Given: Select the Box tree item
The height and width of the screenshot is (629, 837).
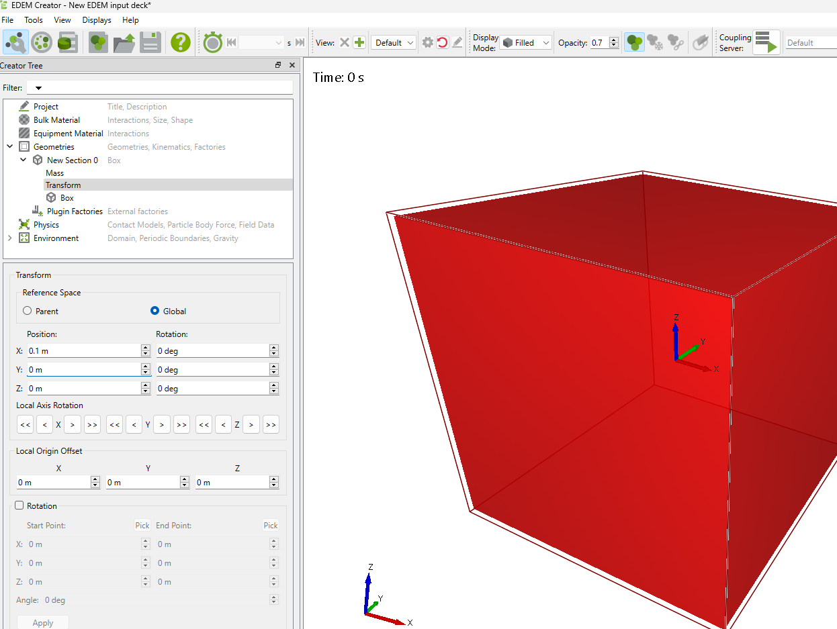Looking at the screenshot, I should [67, 198].
